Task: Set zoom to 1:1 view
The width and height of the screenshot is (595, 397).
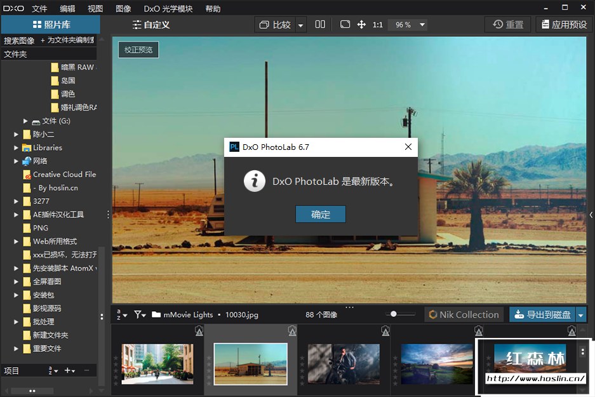Action: (x=378, y=25)
